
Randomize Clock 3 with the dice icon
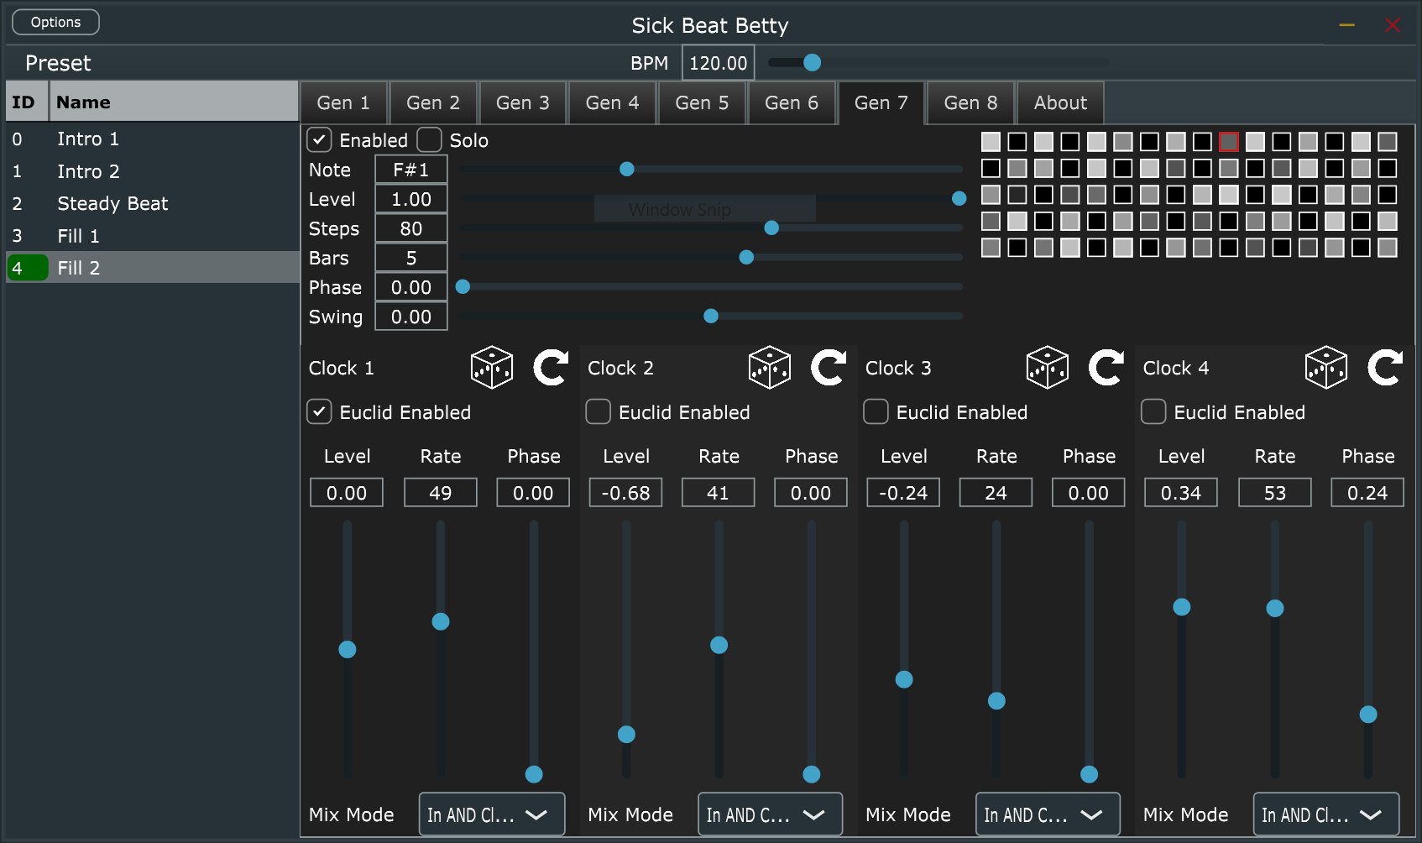click(x=1048, y=368)
